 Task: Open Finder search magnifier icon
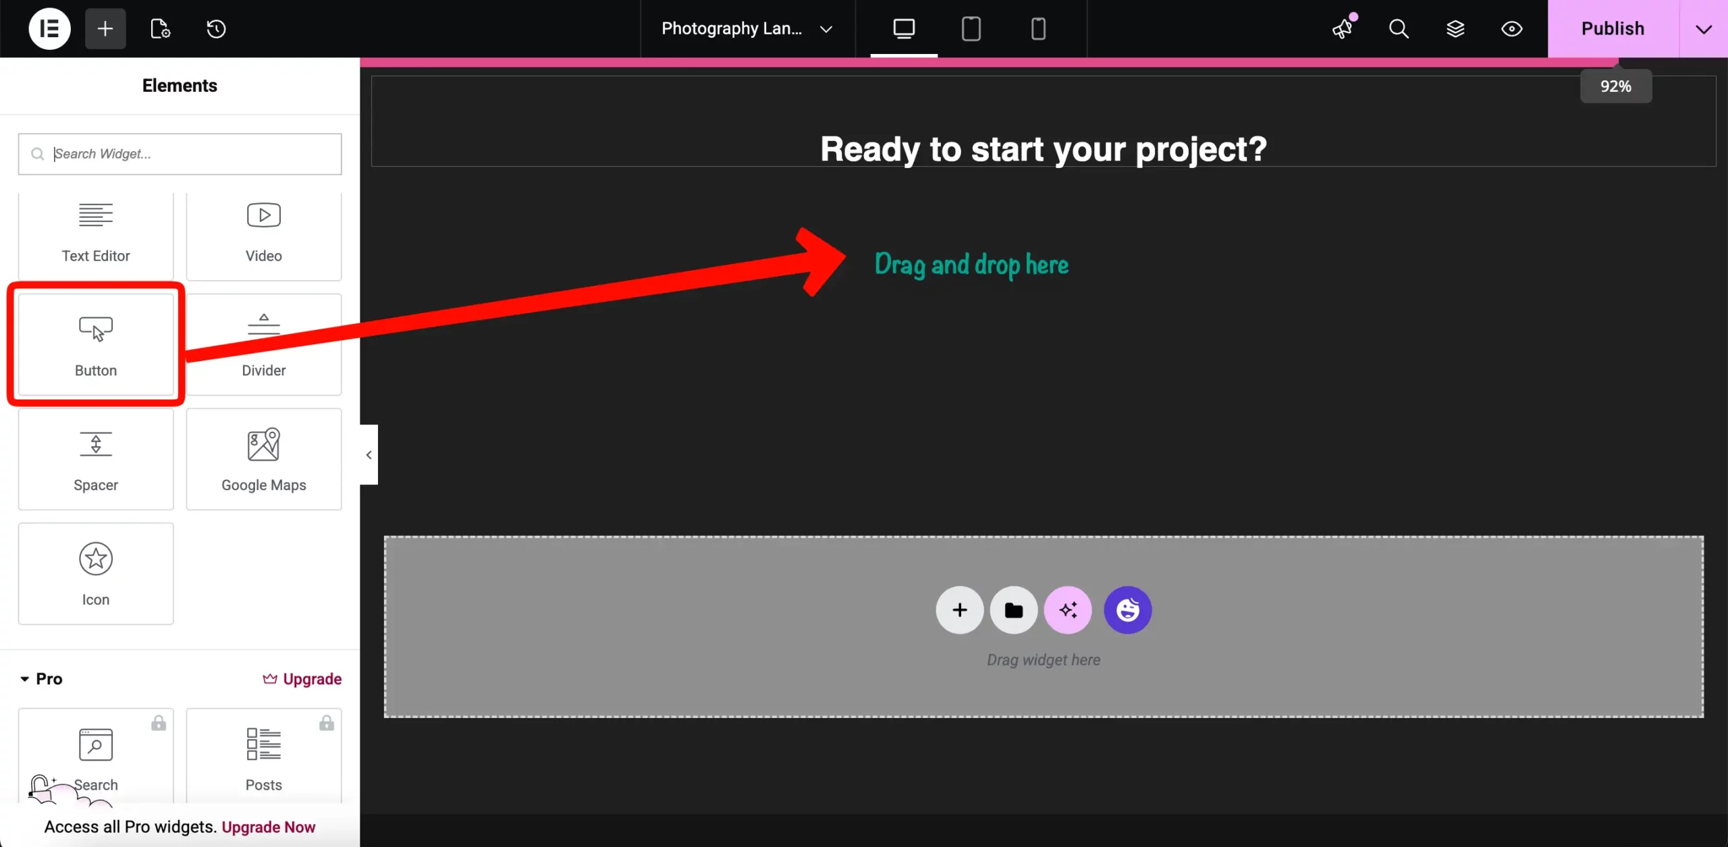click(x=1399, y=28)
